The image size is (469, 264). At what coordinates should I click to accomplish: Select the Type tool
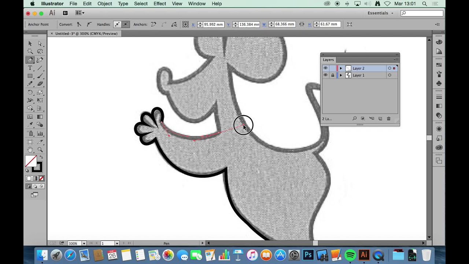(x=30, y=68)
